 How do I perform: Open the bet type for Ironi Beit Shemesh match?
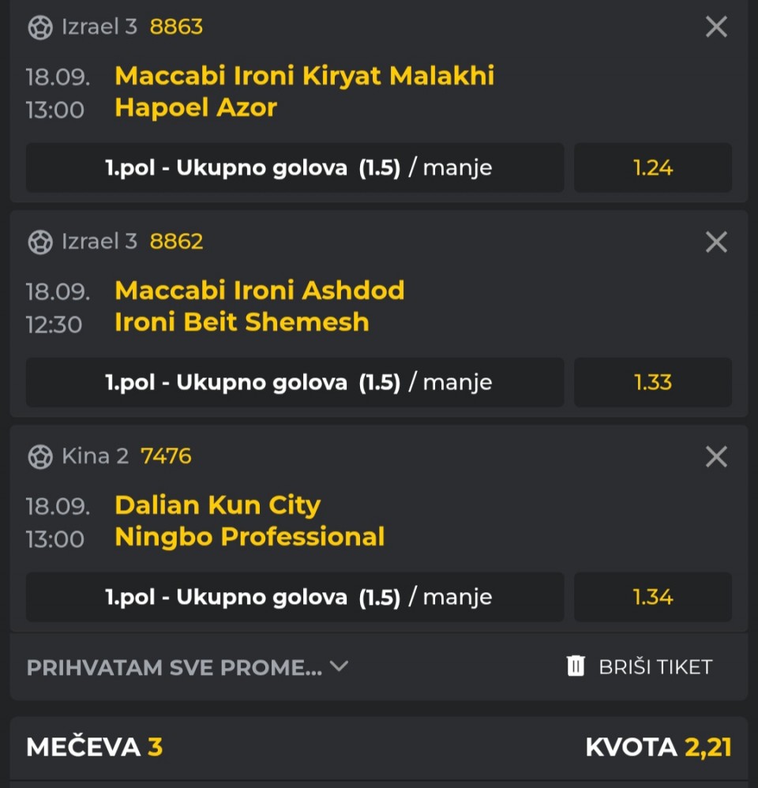pos(295,382)
